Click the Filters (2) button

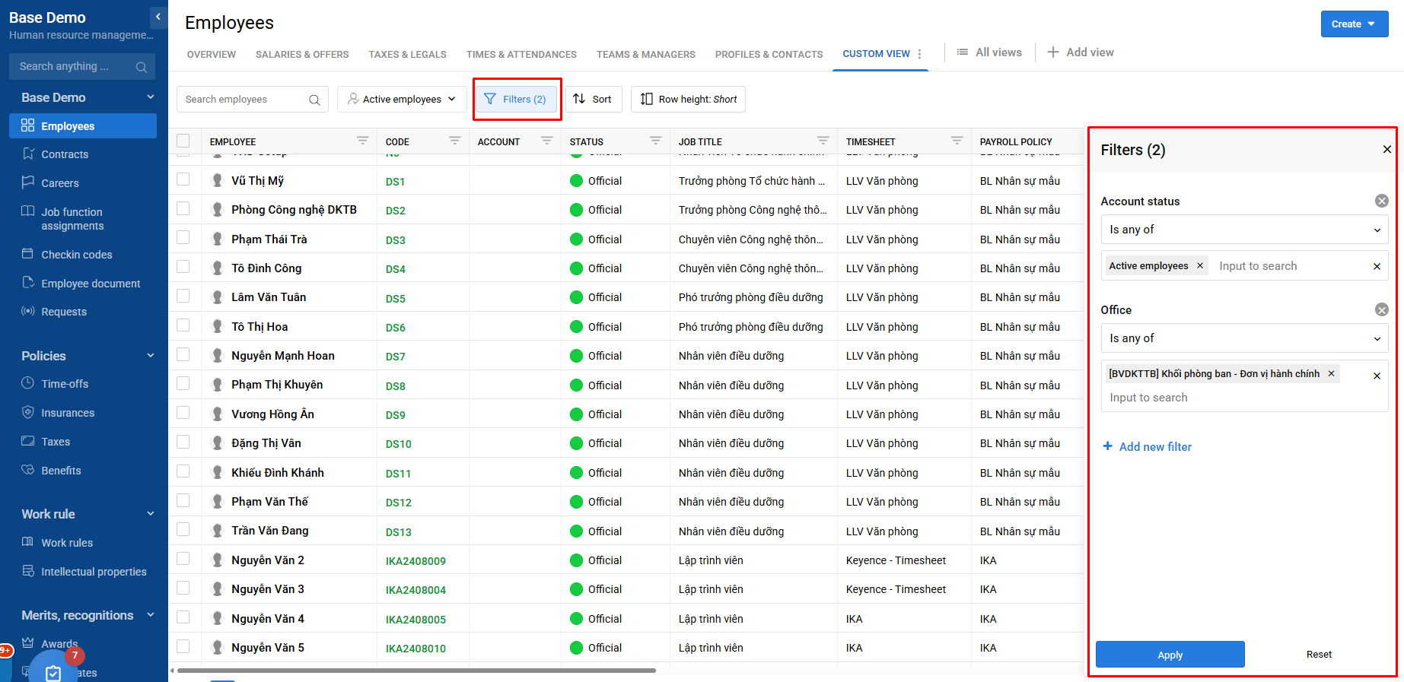click(x=516, y=100)
